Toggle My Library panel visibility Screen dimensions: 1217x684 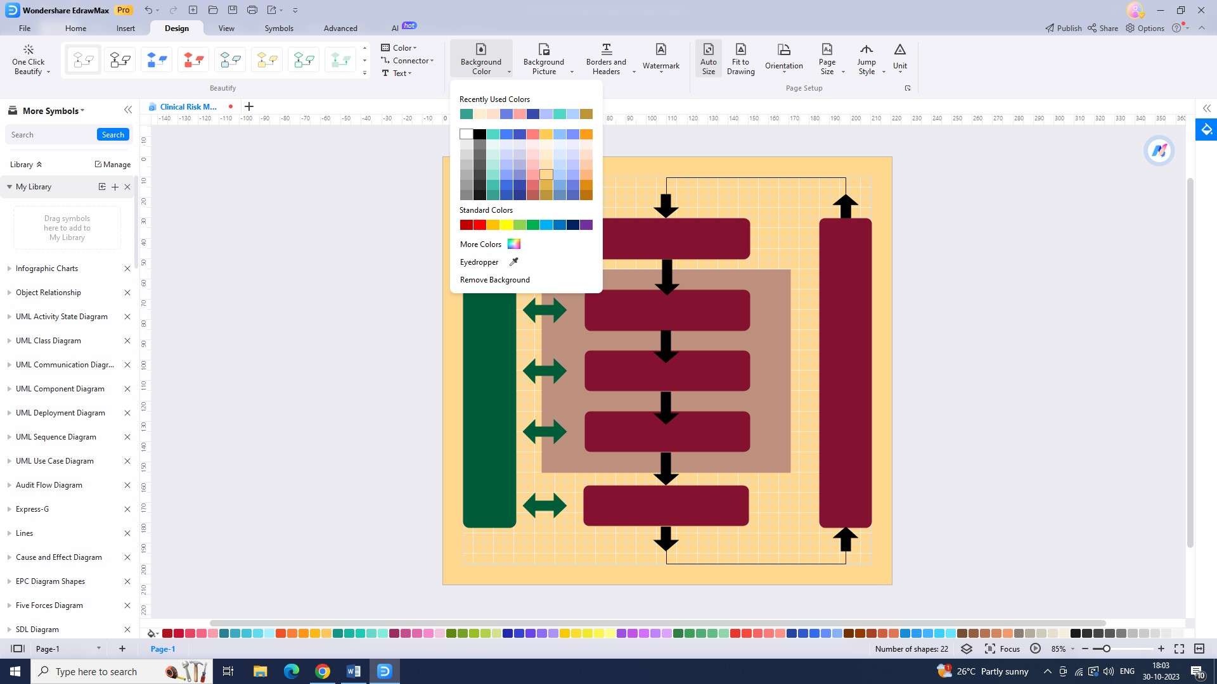click(8, 186)
